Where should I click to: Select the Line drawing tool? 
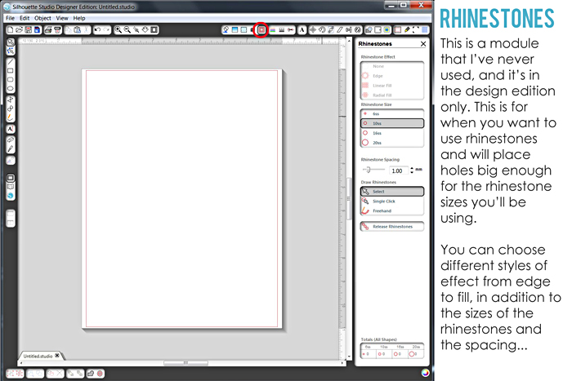pyautogui.click(x=11, y=62)
